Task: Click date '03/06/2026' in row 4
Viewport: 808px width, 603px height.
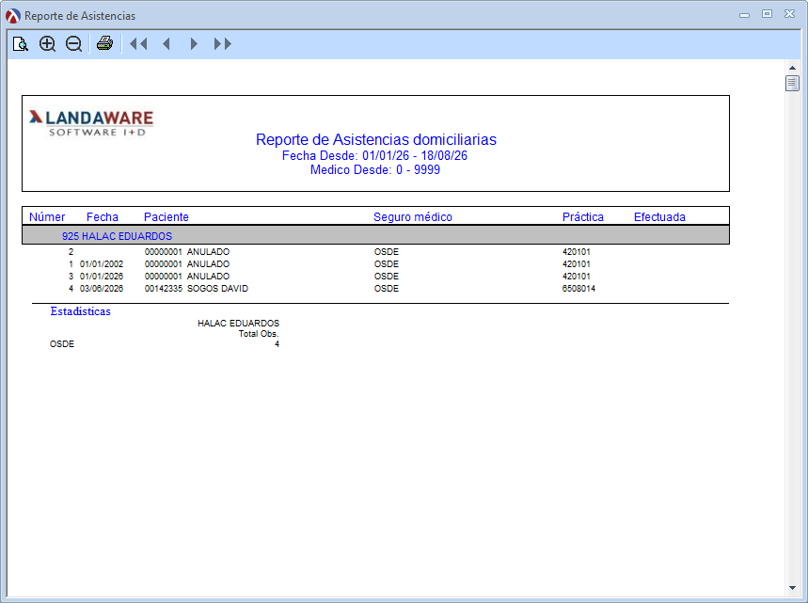Action: [102, 289]
